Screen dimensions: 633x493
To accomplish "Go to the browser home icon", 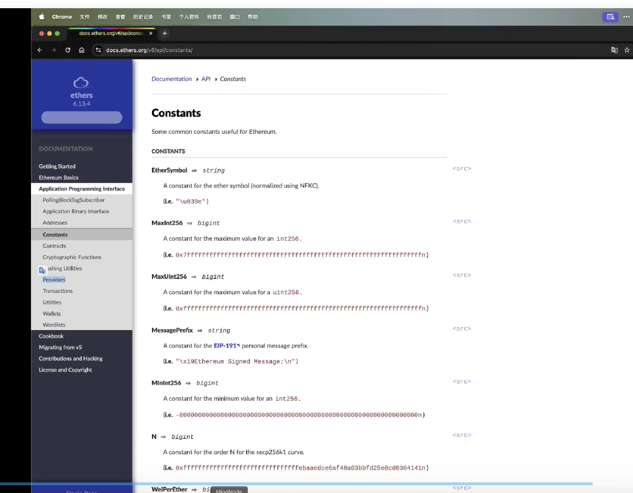I will coord(82,50).
